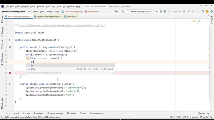Viewport: 214px width, 120px height.
Task: Open the leetcode problem URL link
Action: pos(62,25)
